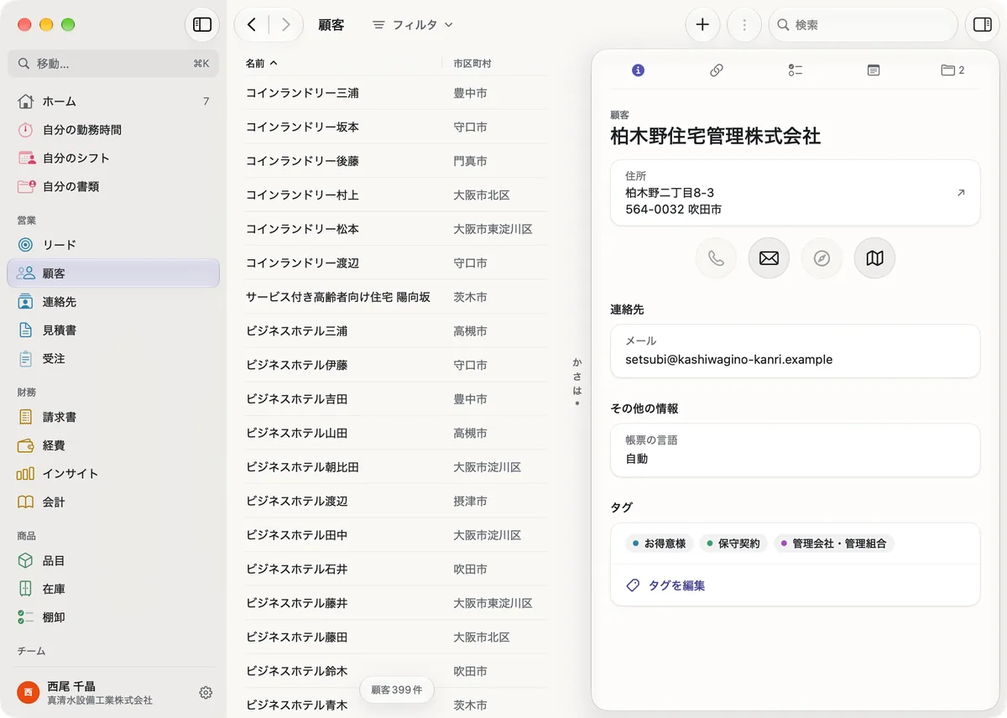Viewport: 1007px width, 718px height.
Task: Sort the list by 名前 column header
Action: coord(261,63)
